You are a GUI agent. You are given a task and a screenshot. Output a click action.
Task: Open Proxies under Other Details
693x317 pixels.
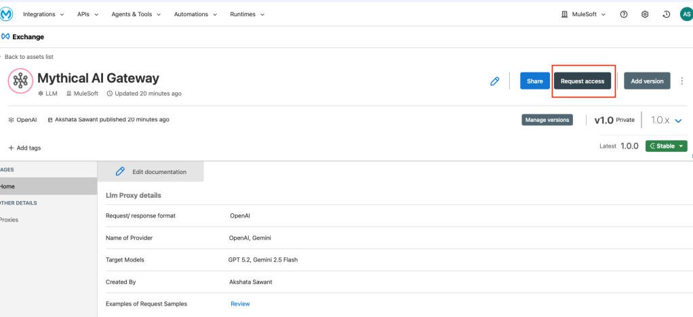[9, 219]
